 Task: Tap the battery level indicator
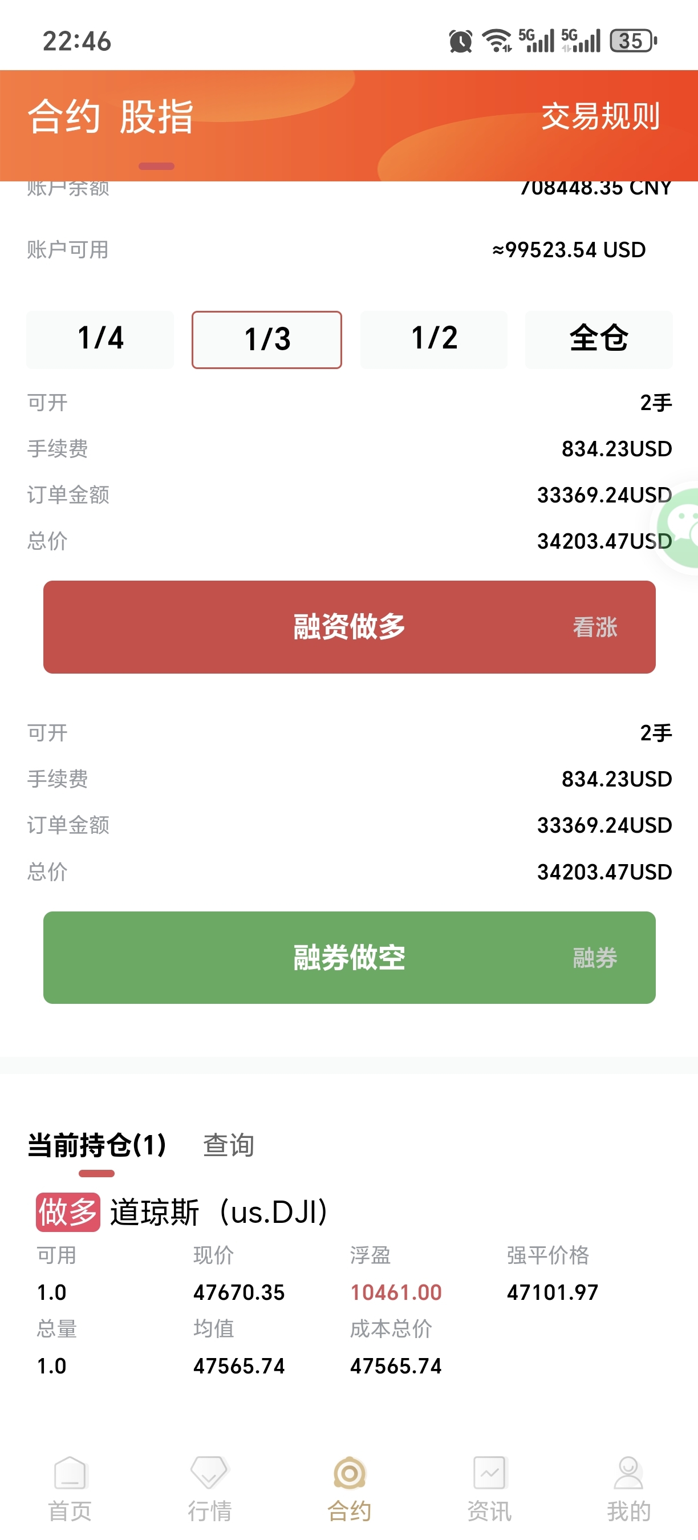coord(632,41)
